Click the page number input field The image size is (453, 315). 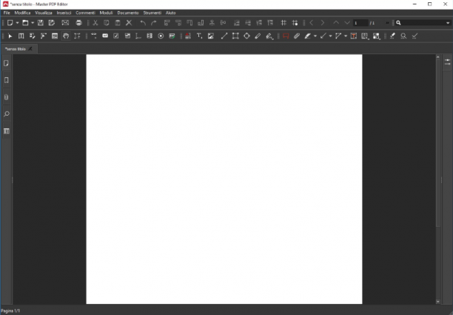click(360, 23)
